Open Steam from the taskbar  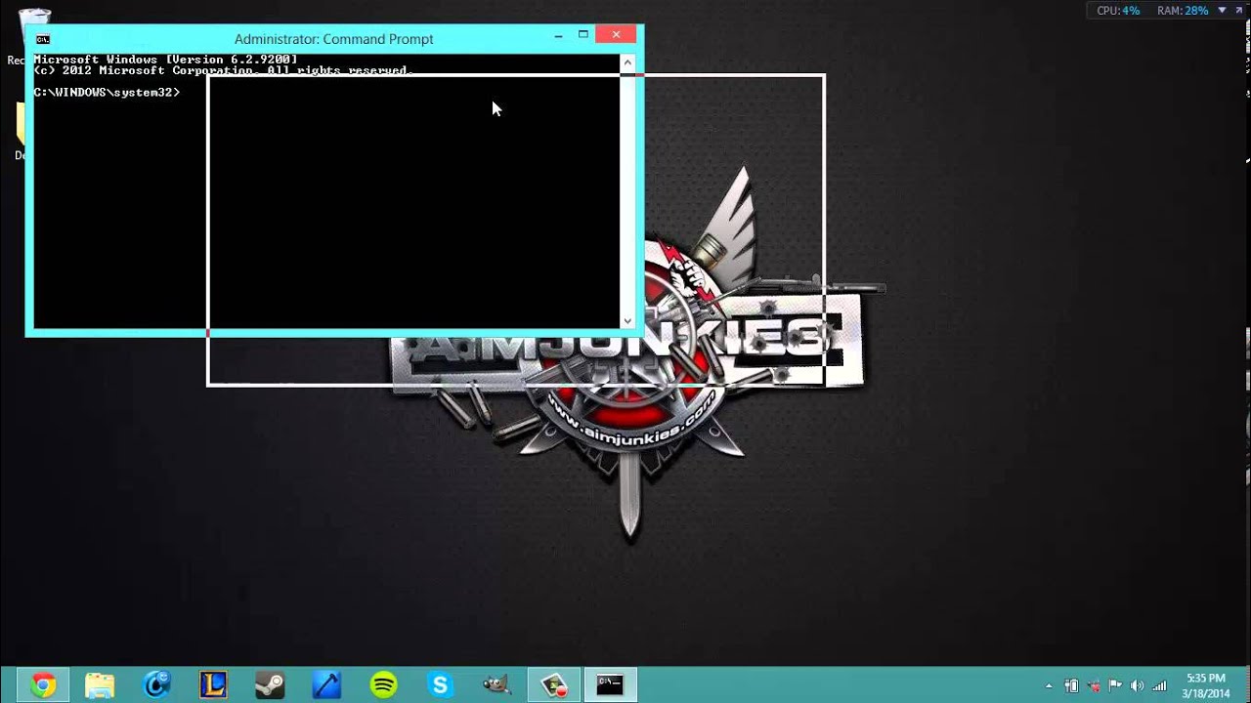(270, 685)
